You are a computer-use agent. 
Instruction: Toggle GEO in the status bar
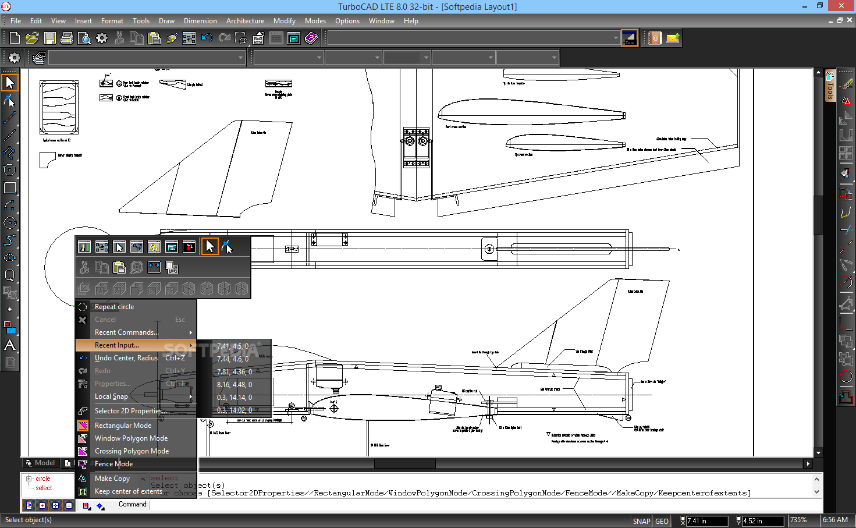click(x=662, y=521)
